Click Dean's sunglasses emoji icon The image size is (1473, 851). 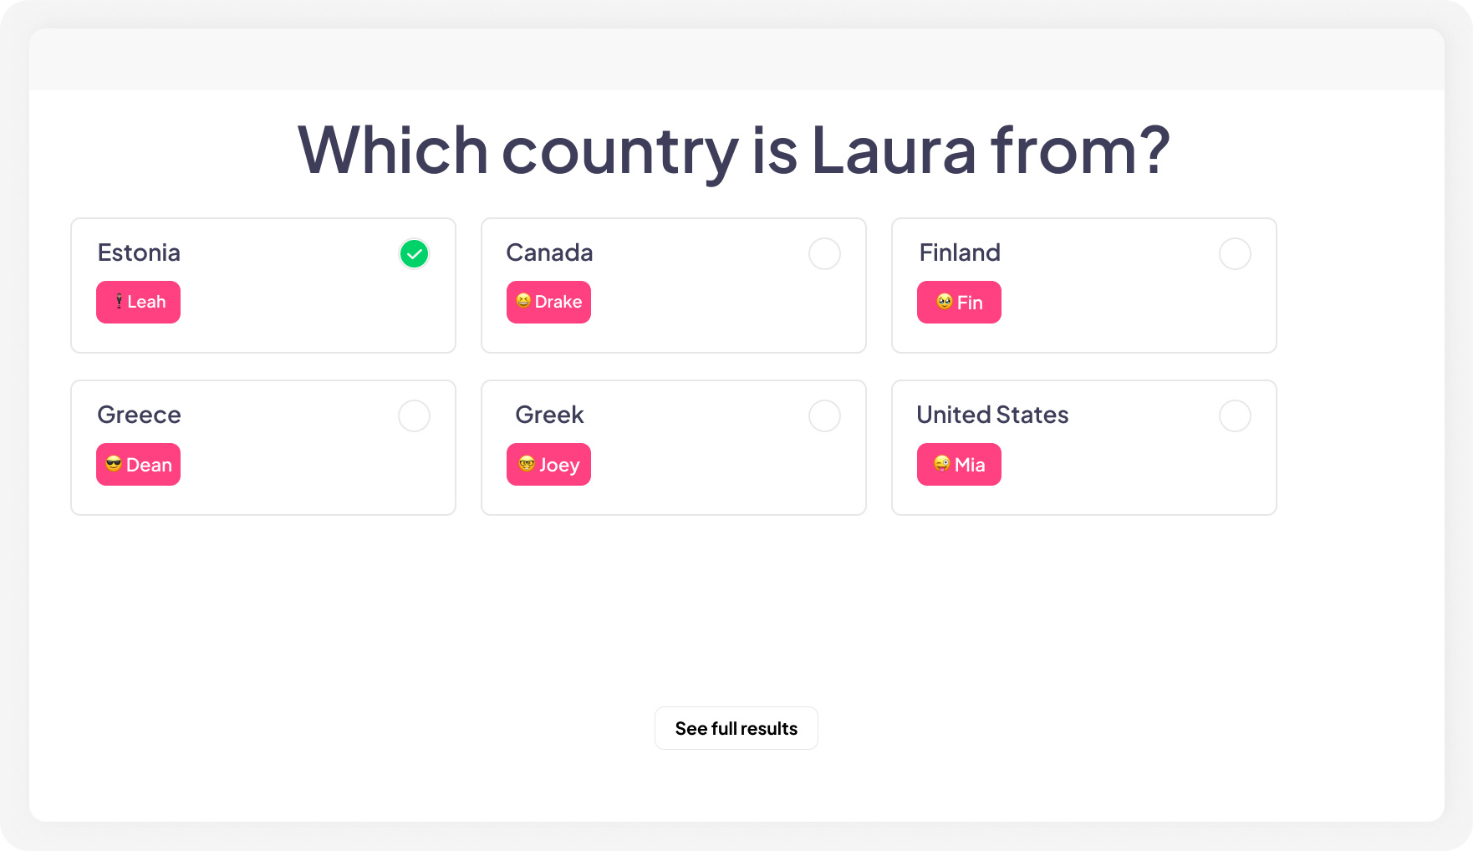(x=112, y=464)
